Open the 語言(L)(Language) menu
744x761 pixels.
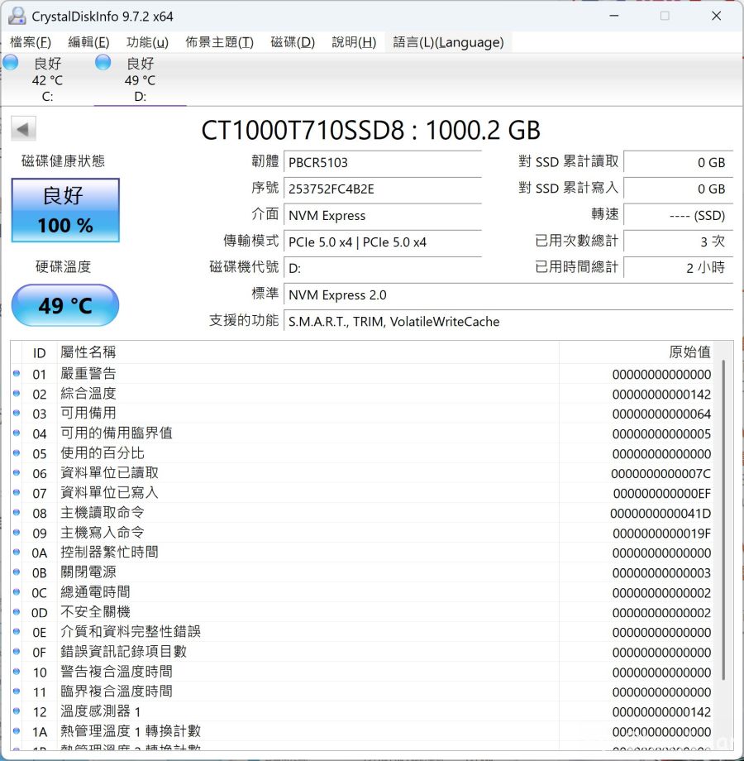pyautogui.click(x=448, y=42)
